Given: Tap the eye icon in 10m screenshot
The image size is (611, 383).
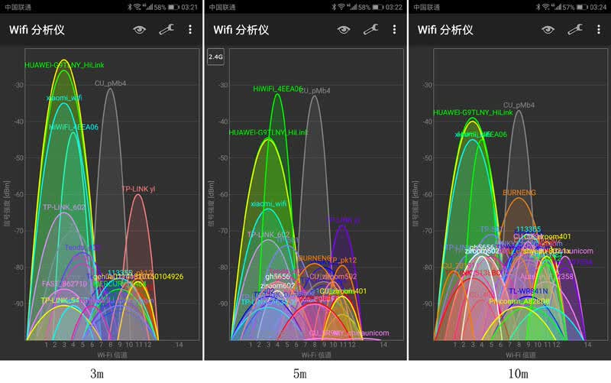Looking at the screenshot, I should point(548,30).
